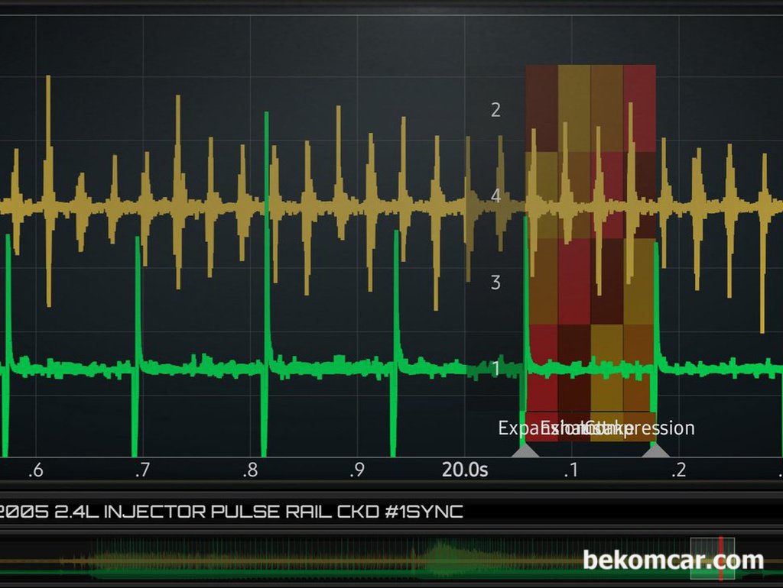Click the .9 tick on time axis
783x588 pixels.
pyautogui.click(x=358, y=470)
